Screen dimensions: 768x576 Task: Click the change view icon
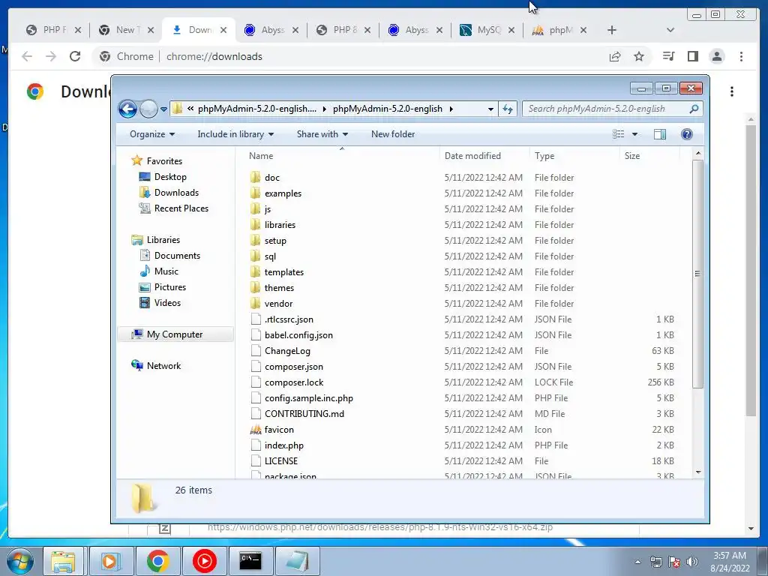tap(619, 134)
